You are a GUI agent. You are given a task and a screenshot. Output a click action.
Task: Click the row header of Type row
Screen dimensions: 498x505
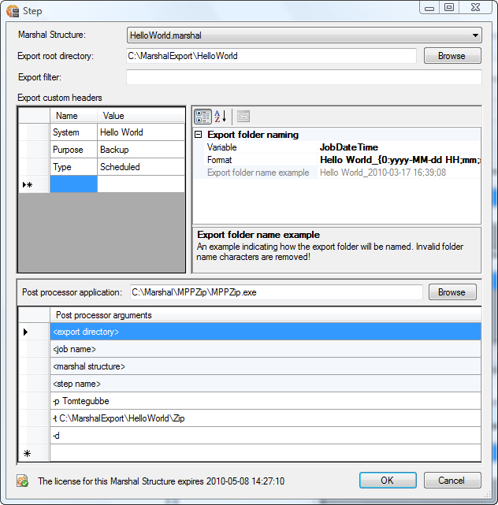point(34,167)
